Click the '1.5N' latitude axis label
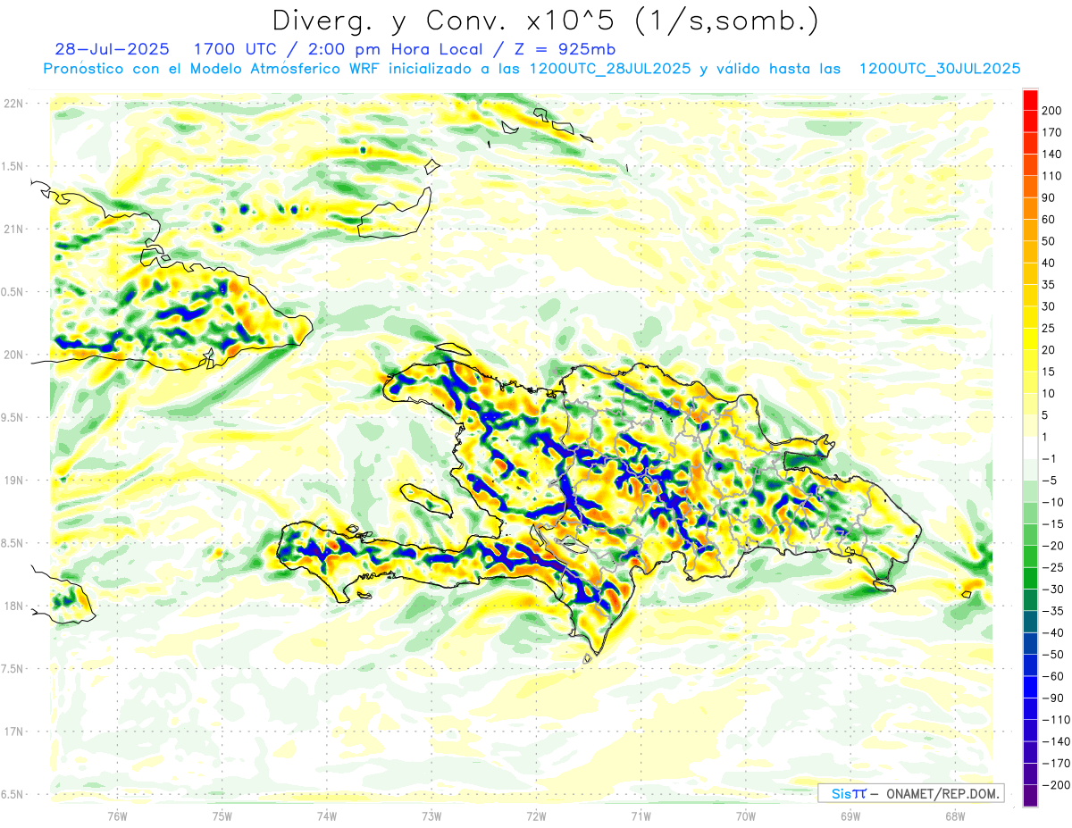Screen dimensions: 1072x828 click(x=13, y=166)
